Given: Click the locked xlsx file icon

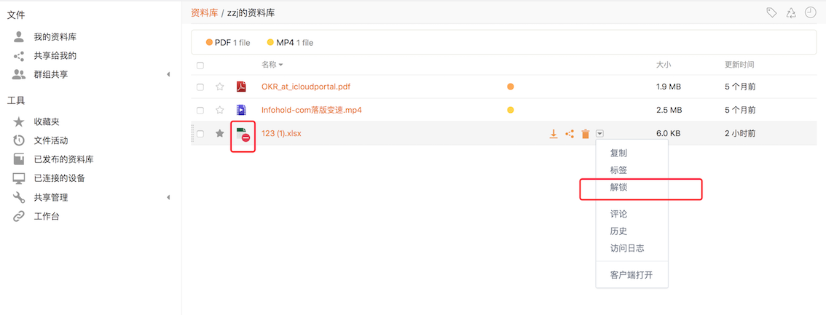Looking at the screenshot, I should coord(243,135).
